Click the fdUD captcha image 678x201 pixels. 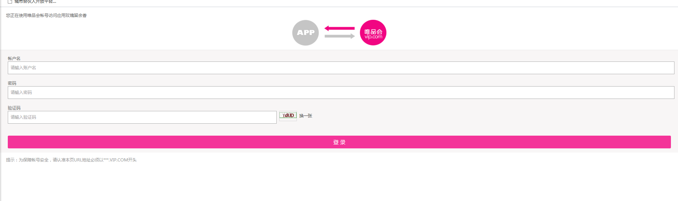tap(288, 116)
